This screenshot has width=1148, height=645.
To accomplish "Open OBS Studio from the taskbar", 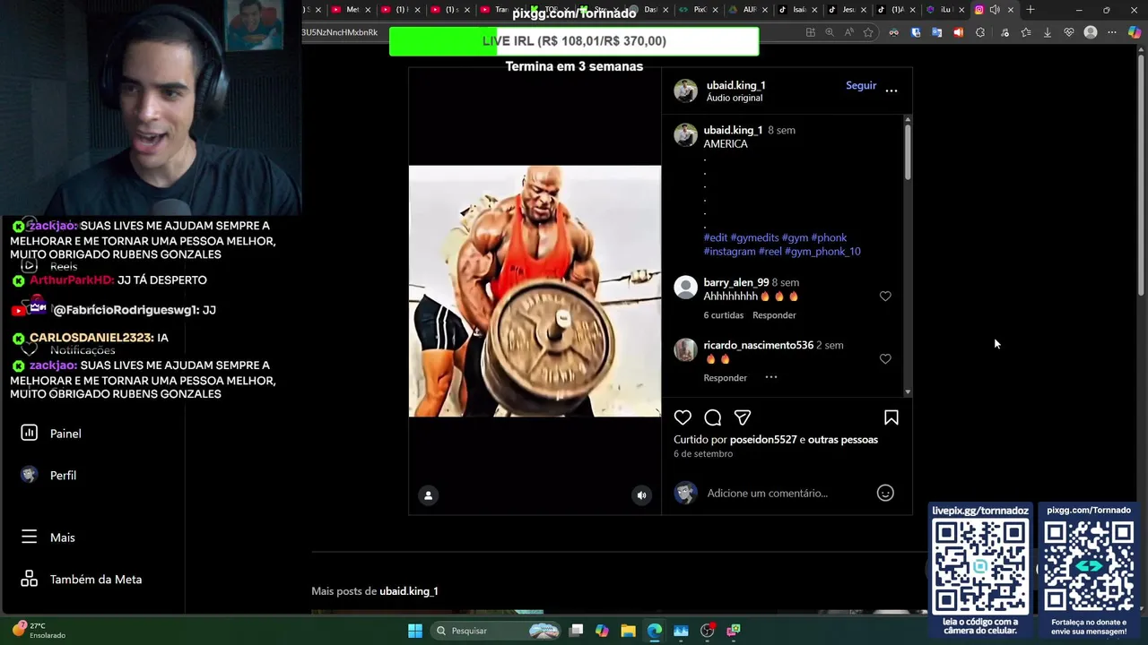I will (707, 631).
